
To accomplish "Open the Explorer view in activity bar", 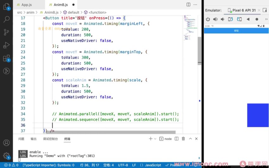I will tap(6, 6).
